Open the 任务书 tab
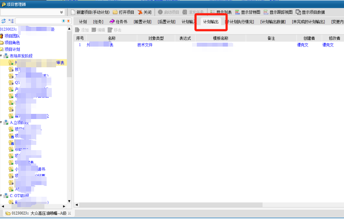The image size is (344, 220). pos(118,22)
